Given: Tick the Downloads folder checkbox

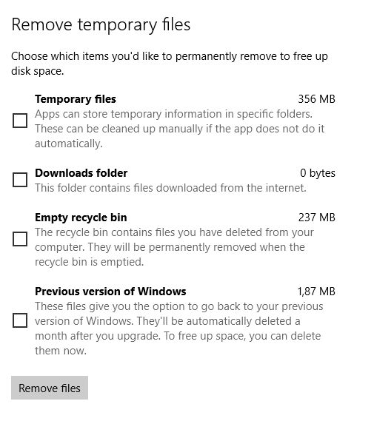Looking at the screenshot, I should point(20,180).
